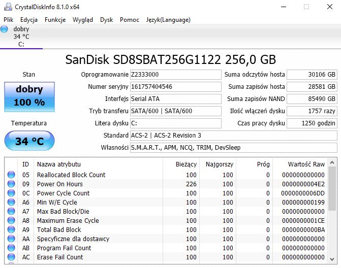Click status orb for Specyficzne dla dostawcy row

click(11, 239)
